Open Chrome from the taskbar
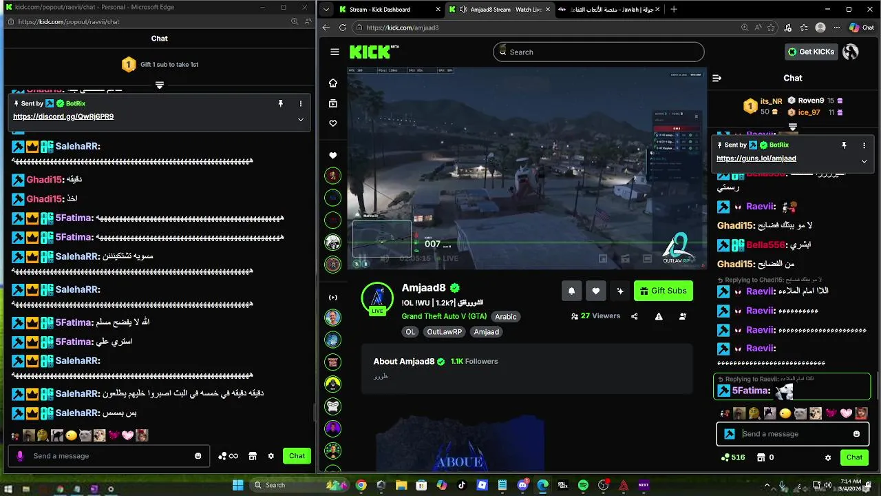881x496 pixels. click(361, 485)
